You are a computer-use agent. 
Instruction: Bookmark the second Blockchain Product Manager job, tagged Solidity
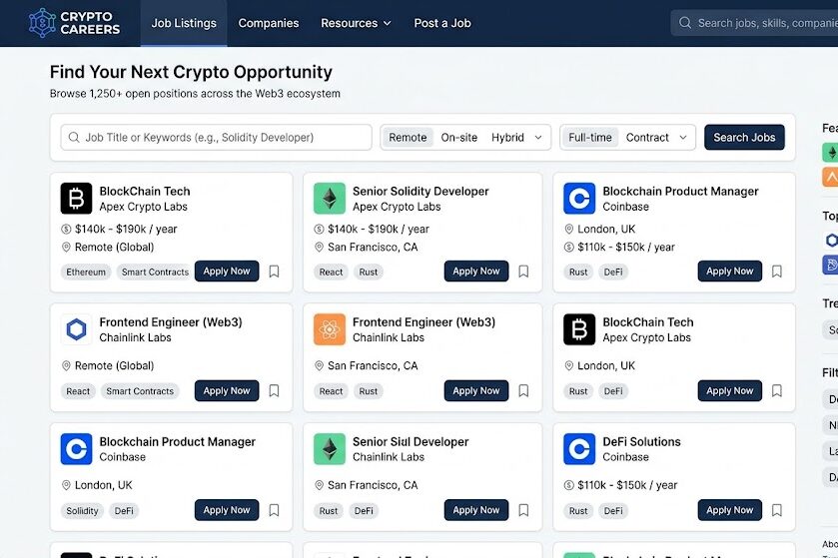(x=274, y=510)
